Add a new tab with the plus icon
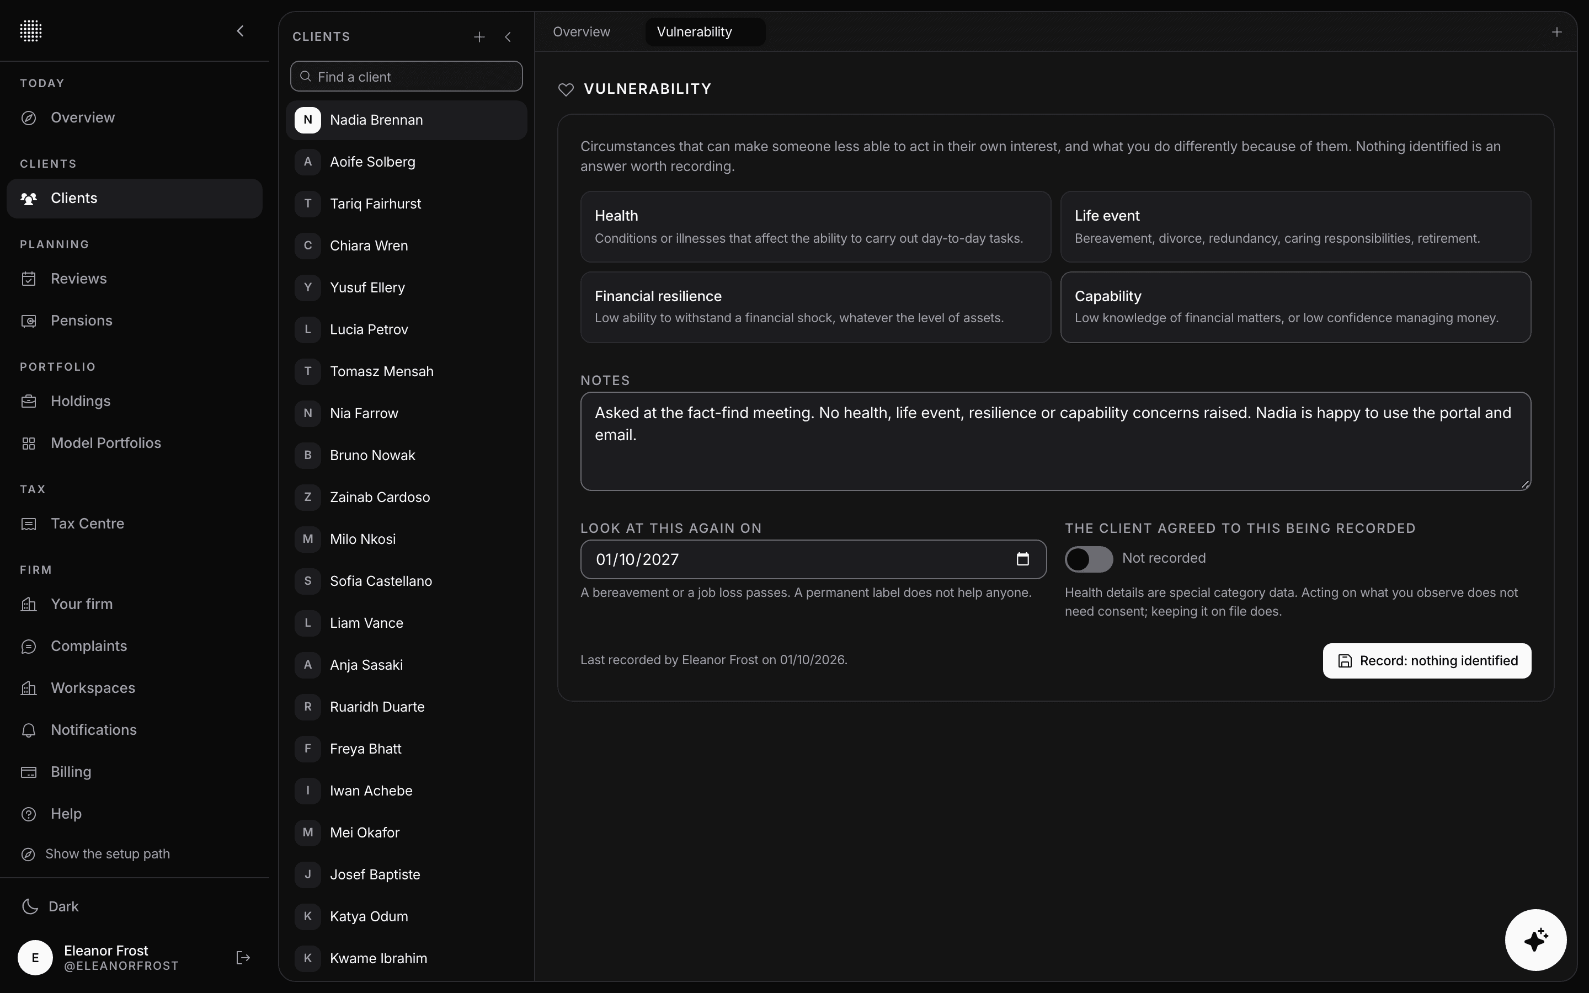 click(1557, 31)
